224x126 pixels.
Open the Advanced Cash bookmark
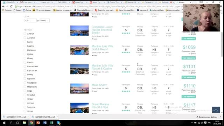click(156, 10)
